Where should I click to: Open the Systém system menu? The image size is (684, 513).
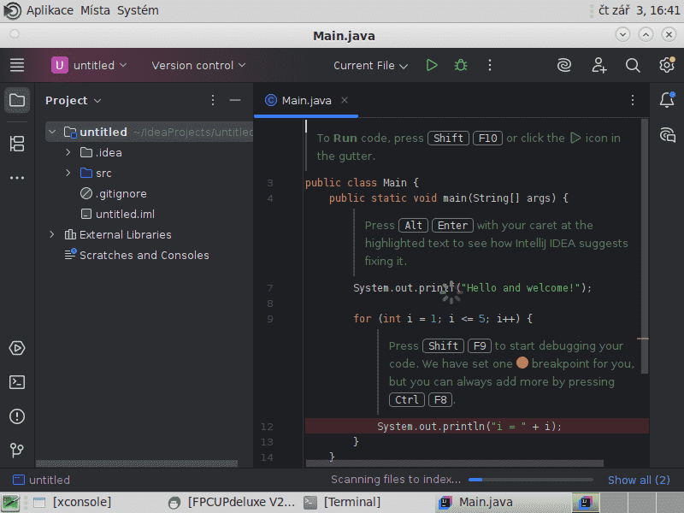tap(138, 10)
